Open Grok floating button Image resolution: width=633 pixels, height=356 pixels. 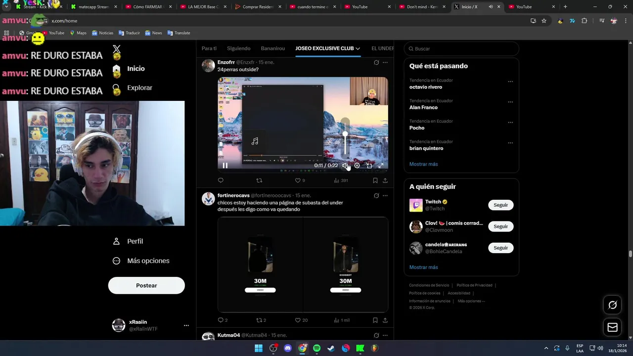pos(612,305)
